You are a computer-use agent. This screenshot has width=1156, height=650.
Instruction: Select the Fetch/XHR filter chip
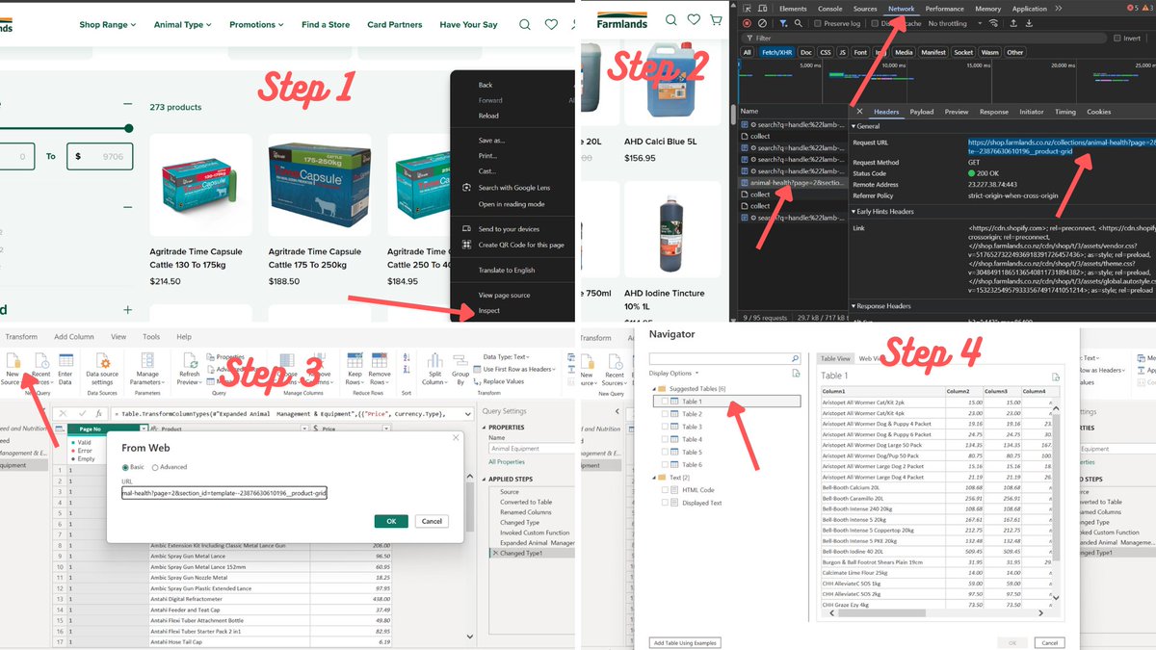coord(776,52)
